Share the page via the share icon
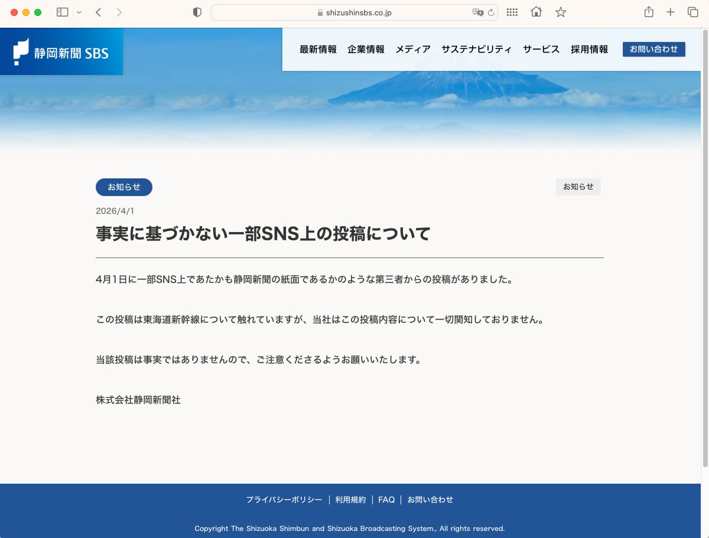The width and height of the screenshot is (709, 538). pyautogui.click(x=648, y=11)
